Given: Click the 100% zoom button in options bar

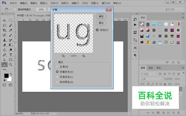Looking at the screenshot, I should click(41, 9).
